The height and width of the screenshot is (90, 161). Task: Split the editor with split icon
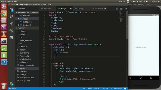point(121,9)
